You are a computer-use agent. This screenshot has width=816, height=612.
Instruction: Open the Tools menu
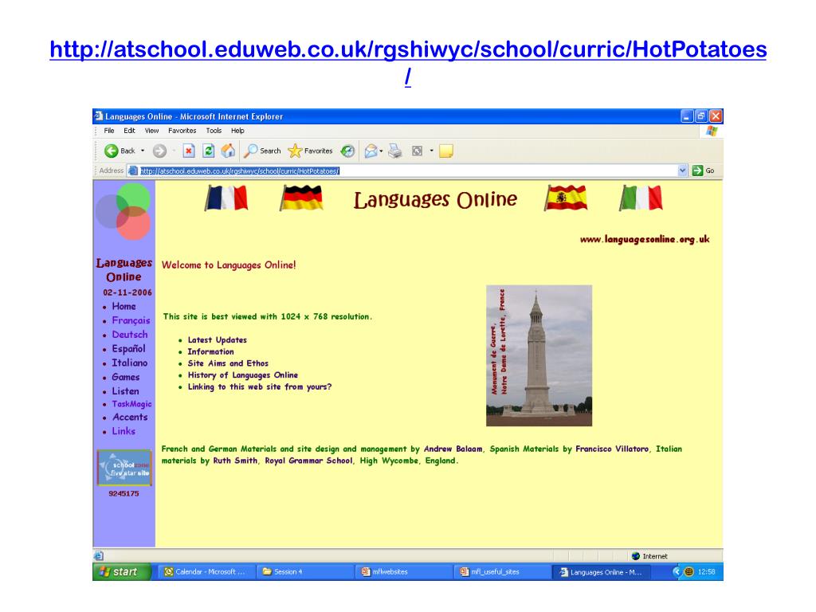(x=214, y=131)
